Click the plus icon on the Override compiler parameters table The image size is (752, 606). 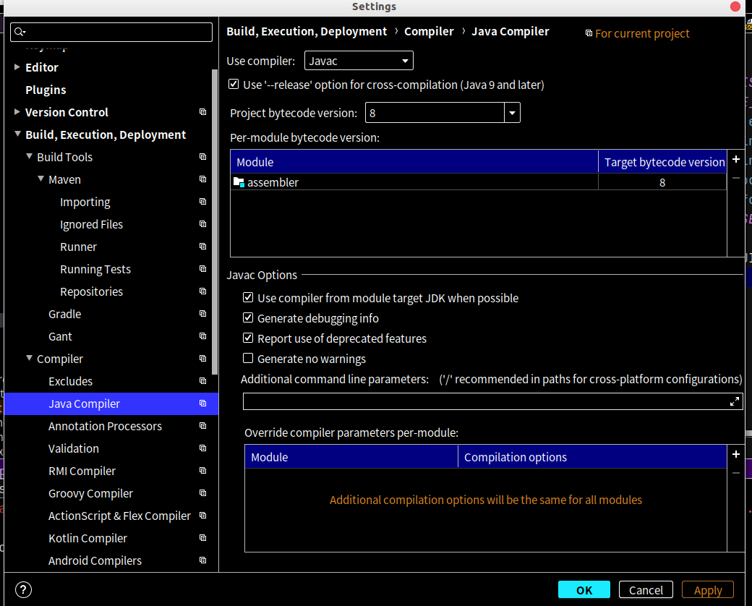pyautogui.click(x=736, y=454)
